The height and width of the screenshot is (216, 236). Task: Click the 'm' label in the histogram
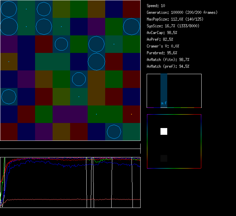click(162, 103)
